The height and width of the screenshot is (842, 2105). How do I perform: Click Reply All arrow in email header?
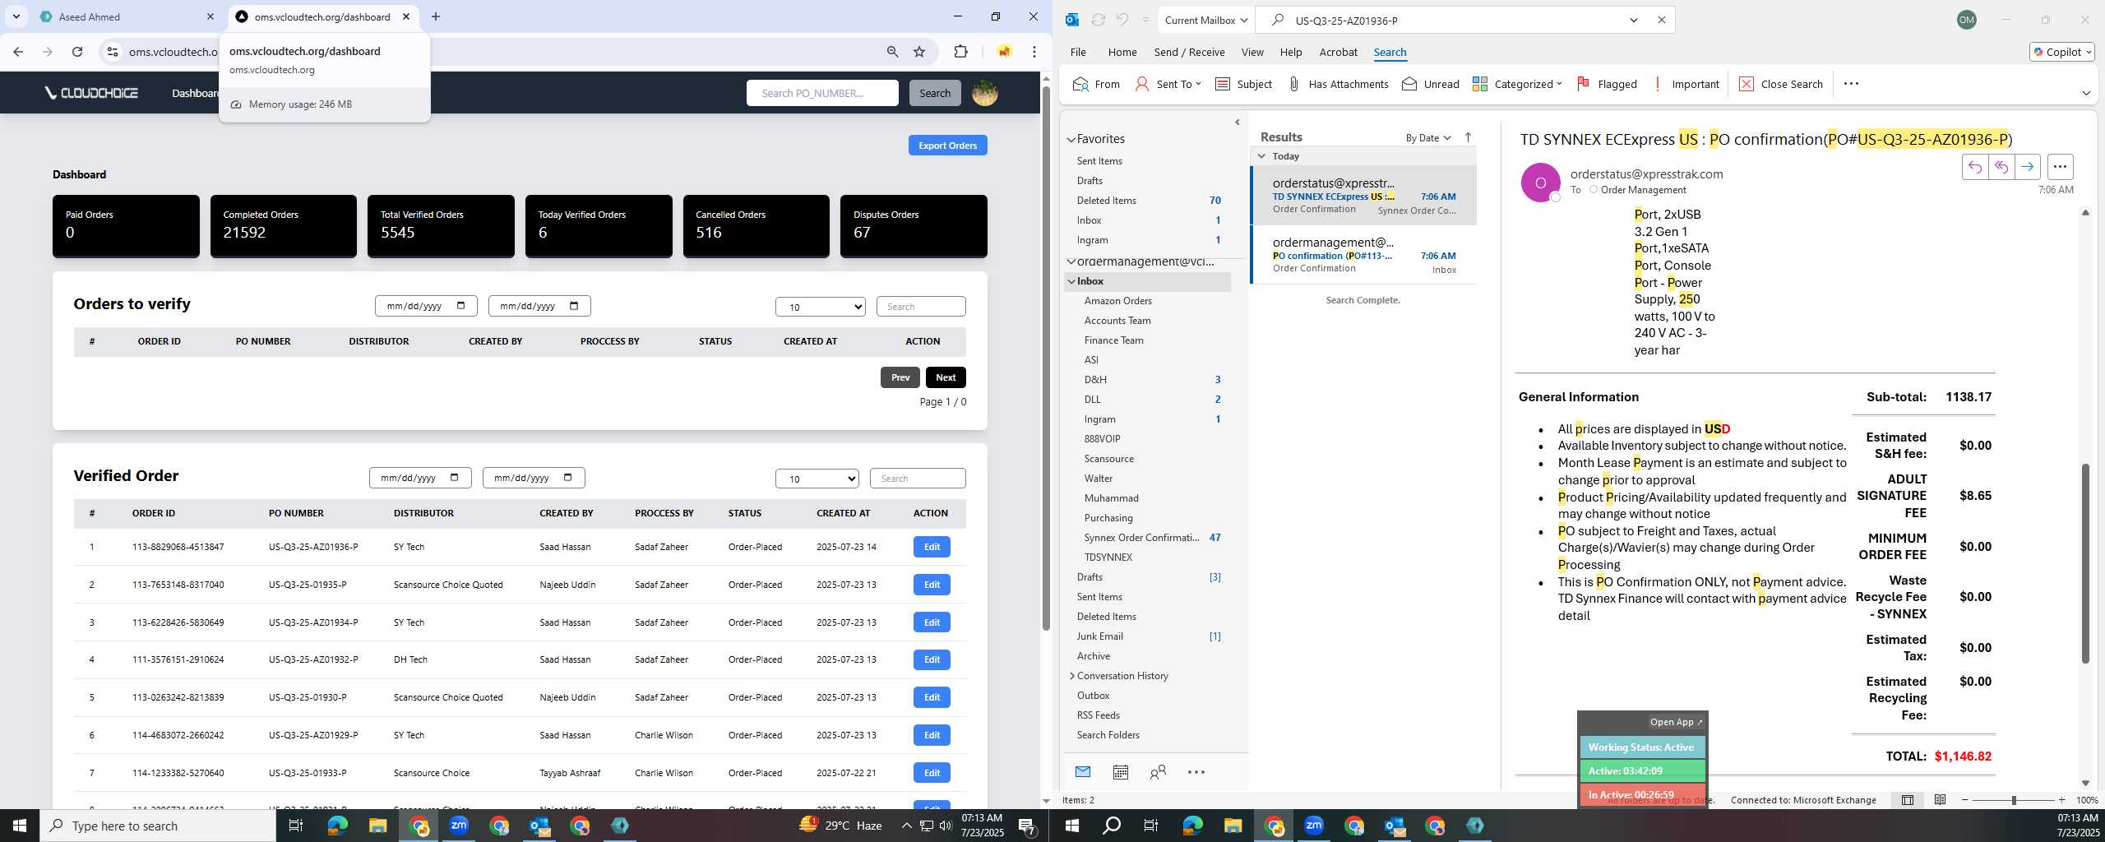coord(2001,167)
